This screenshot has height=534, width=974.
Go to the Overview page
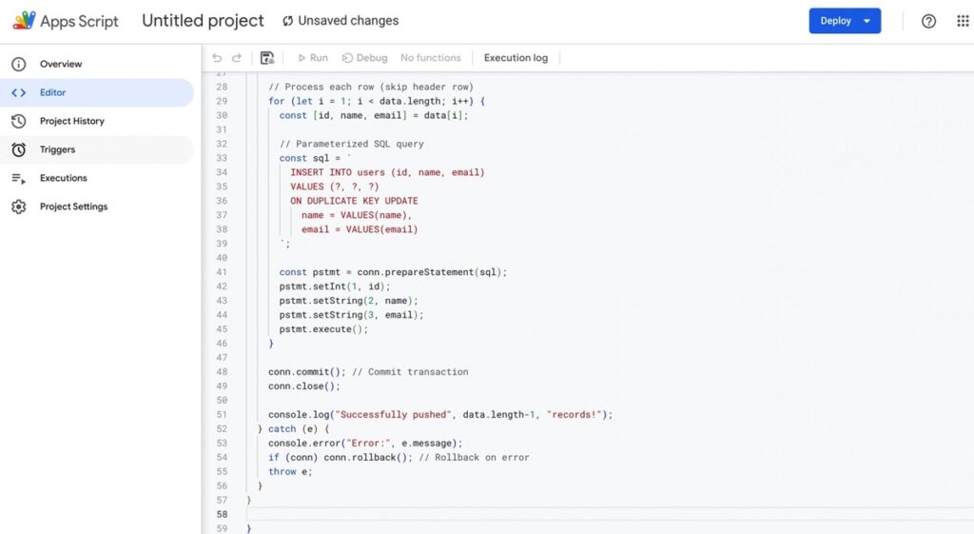point(61,64)
